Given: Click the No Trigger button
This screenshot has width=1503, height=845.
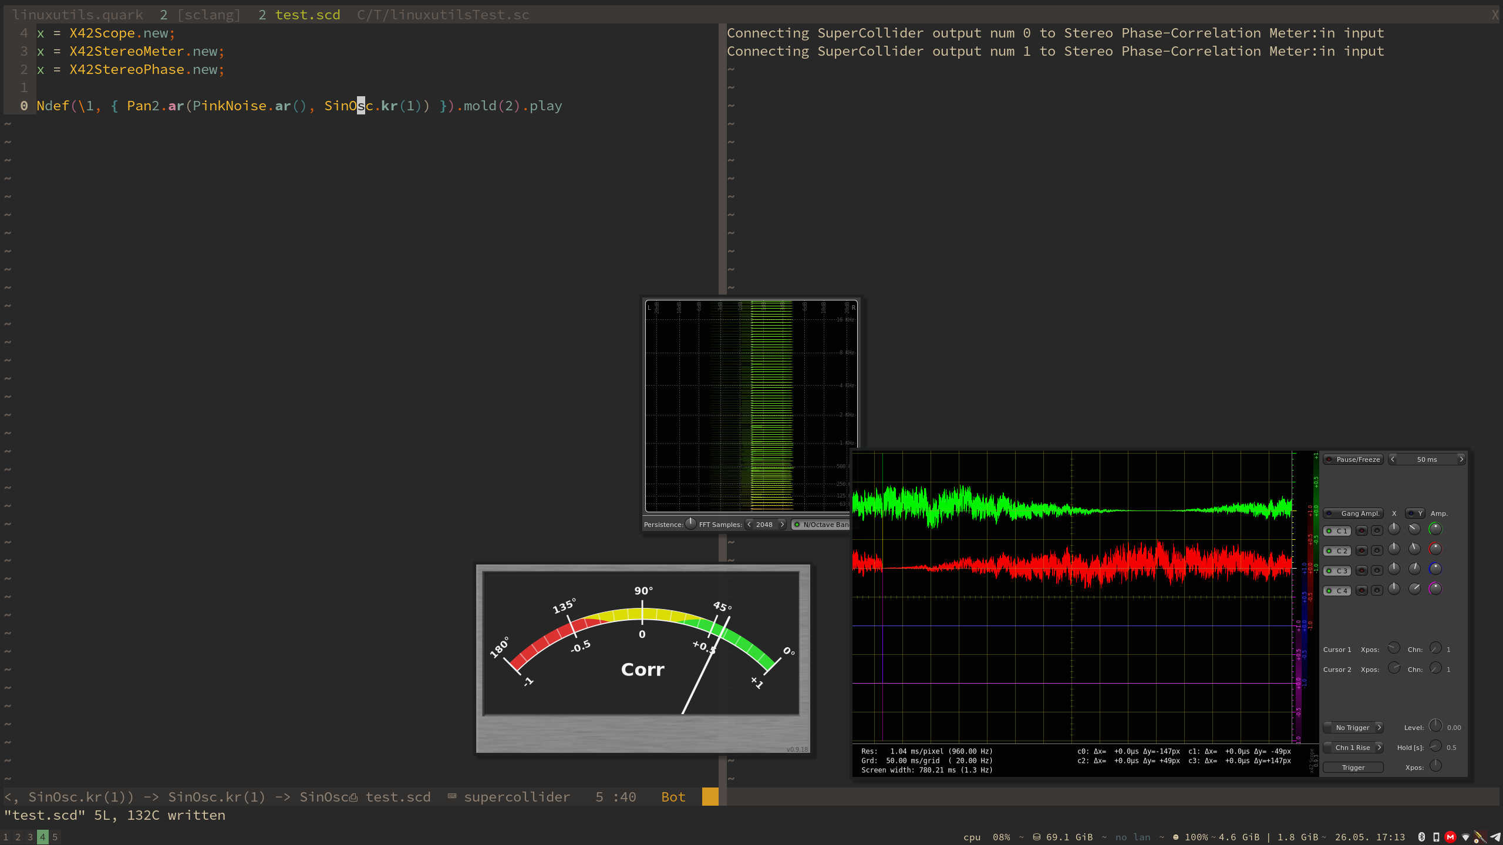Looking at the screenshot, I should 1353,728.
